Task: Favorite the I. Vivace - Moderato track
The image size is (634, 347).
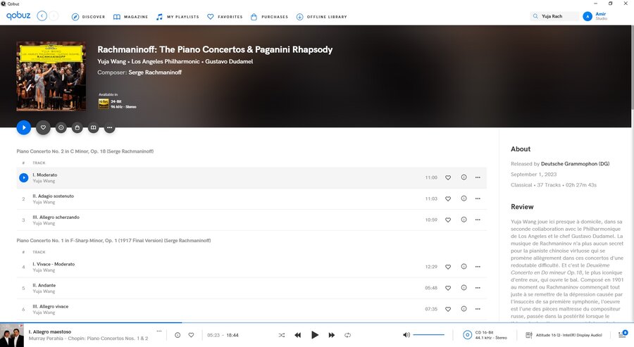Action: (448, 267)
